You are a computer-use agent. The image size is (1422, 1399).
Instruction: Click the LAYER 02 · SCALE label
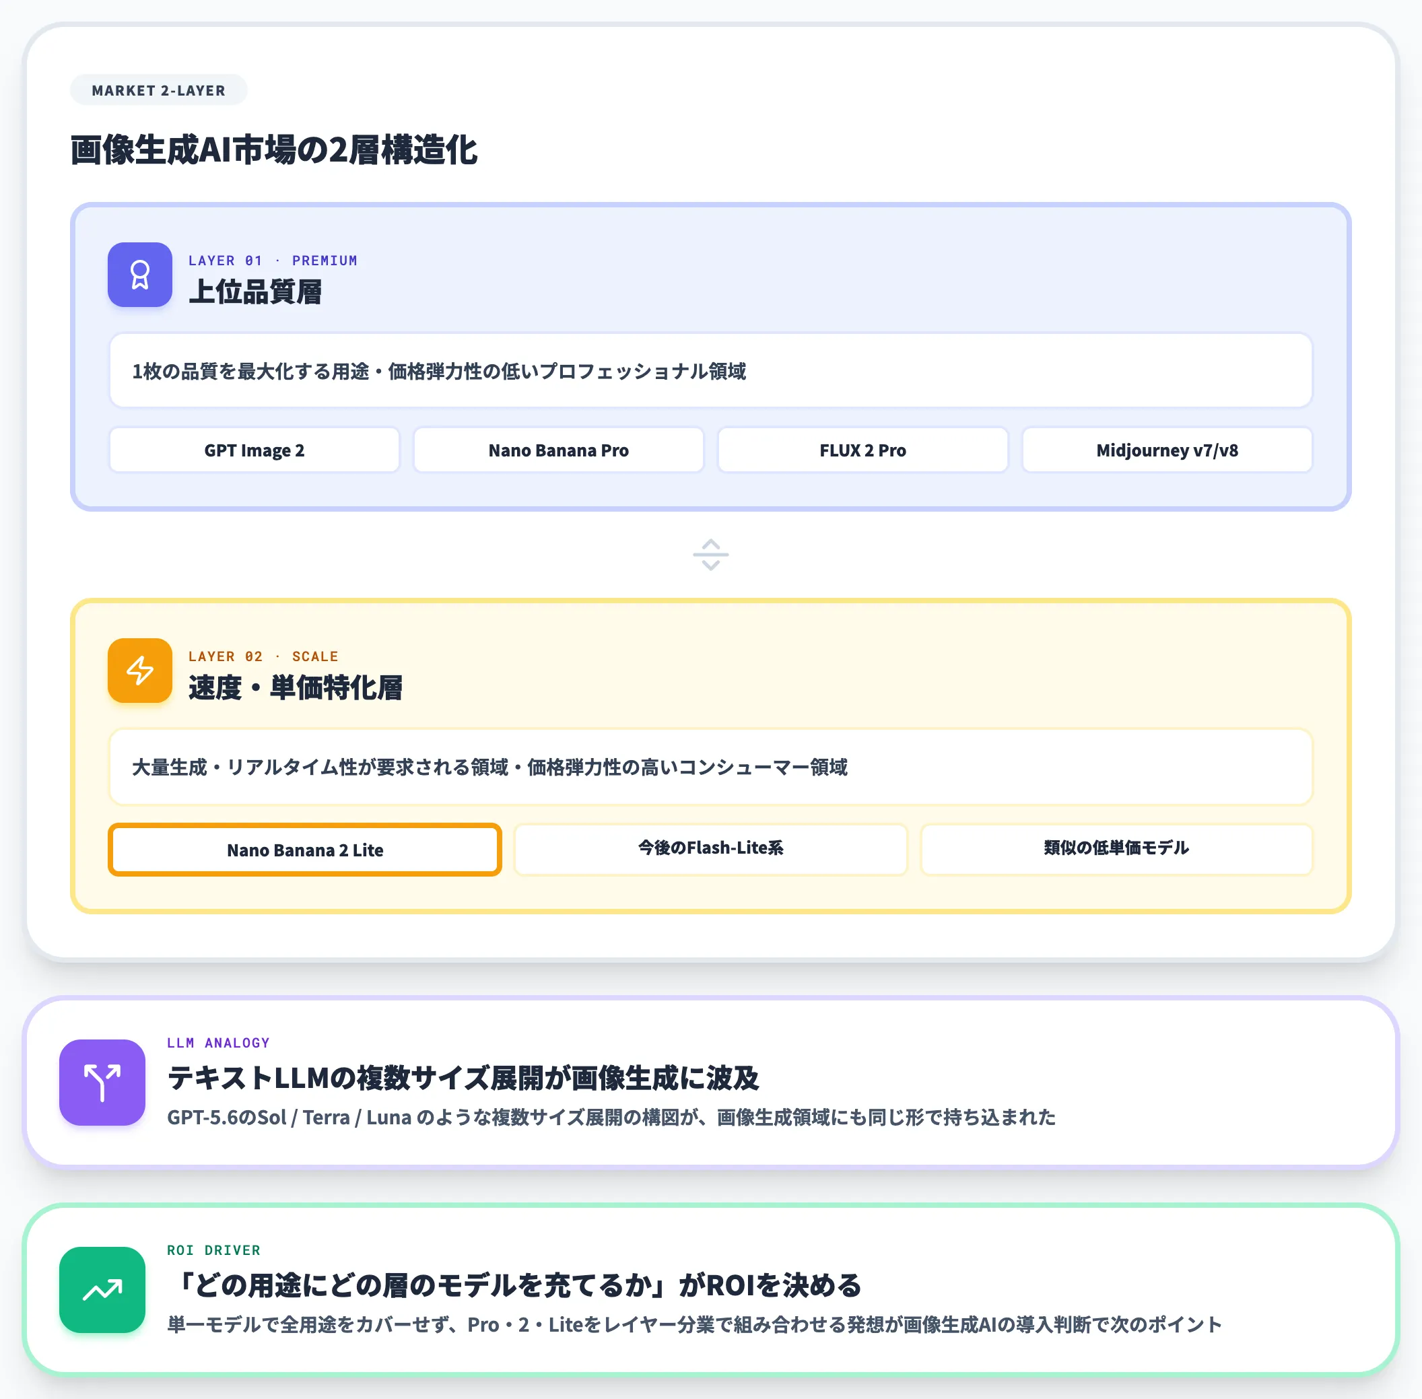(263, 656)
